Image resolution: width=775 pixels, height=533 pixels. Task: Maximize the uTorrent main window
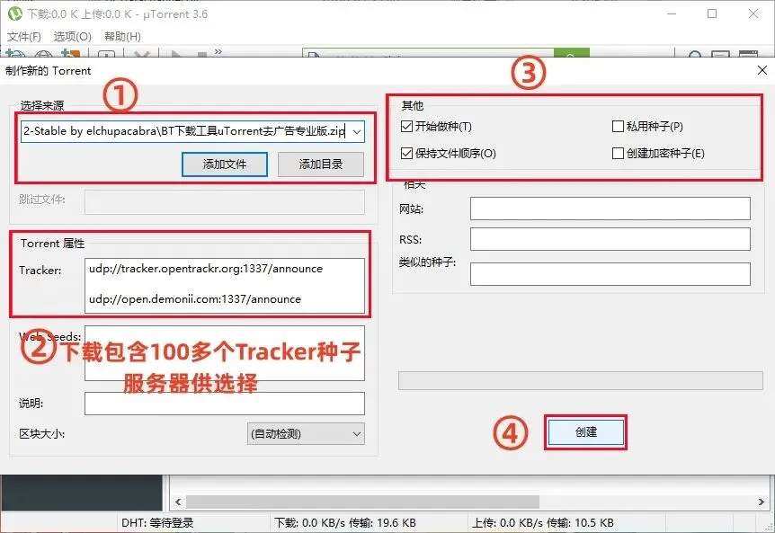click(712, 13)
